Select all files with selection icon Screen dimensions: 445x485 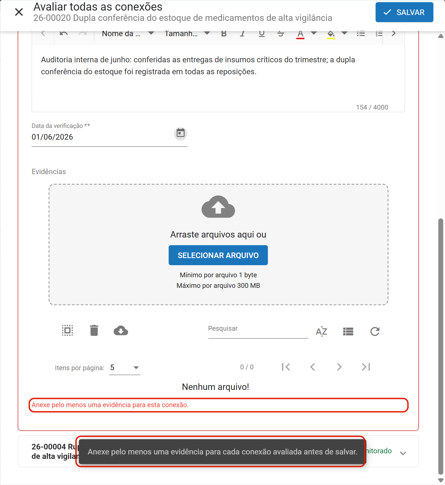(x=67, y=330)
